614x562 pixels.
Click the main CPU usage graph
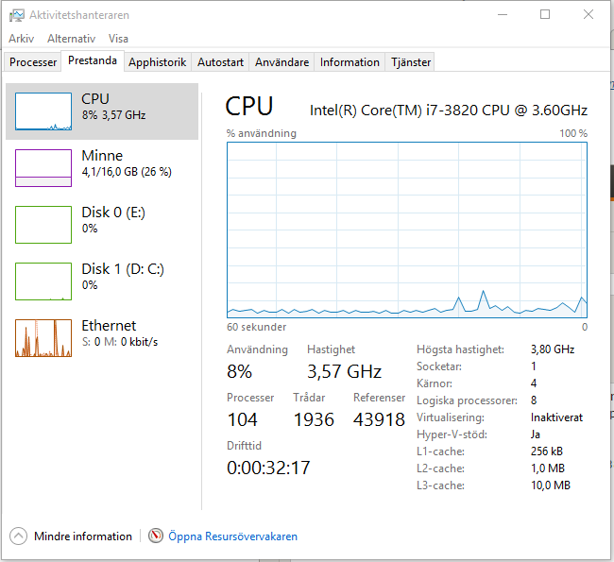pos(407,230)
